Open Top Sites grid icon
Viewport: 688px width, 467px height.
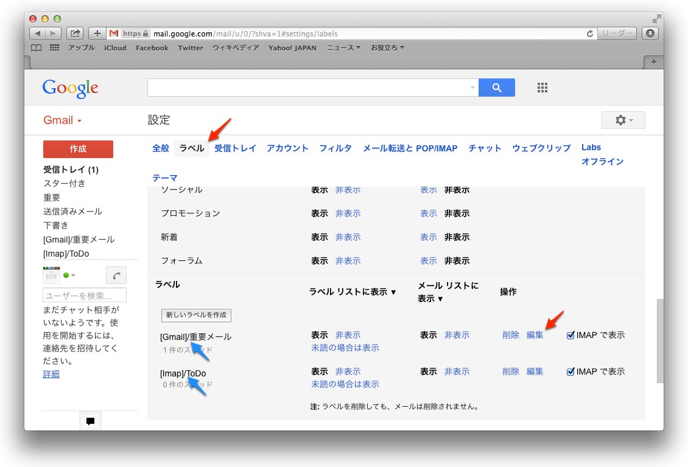(54, 48)
